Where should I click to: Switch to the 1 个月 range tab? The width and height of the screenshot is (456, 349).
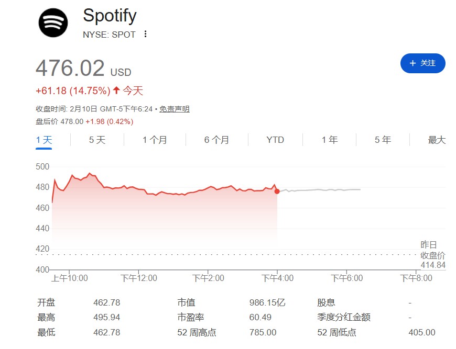pyautogui.click(x=155, y=140)
